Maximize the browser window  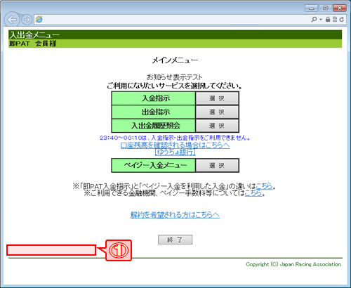325,8
